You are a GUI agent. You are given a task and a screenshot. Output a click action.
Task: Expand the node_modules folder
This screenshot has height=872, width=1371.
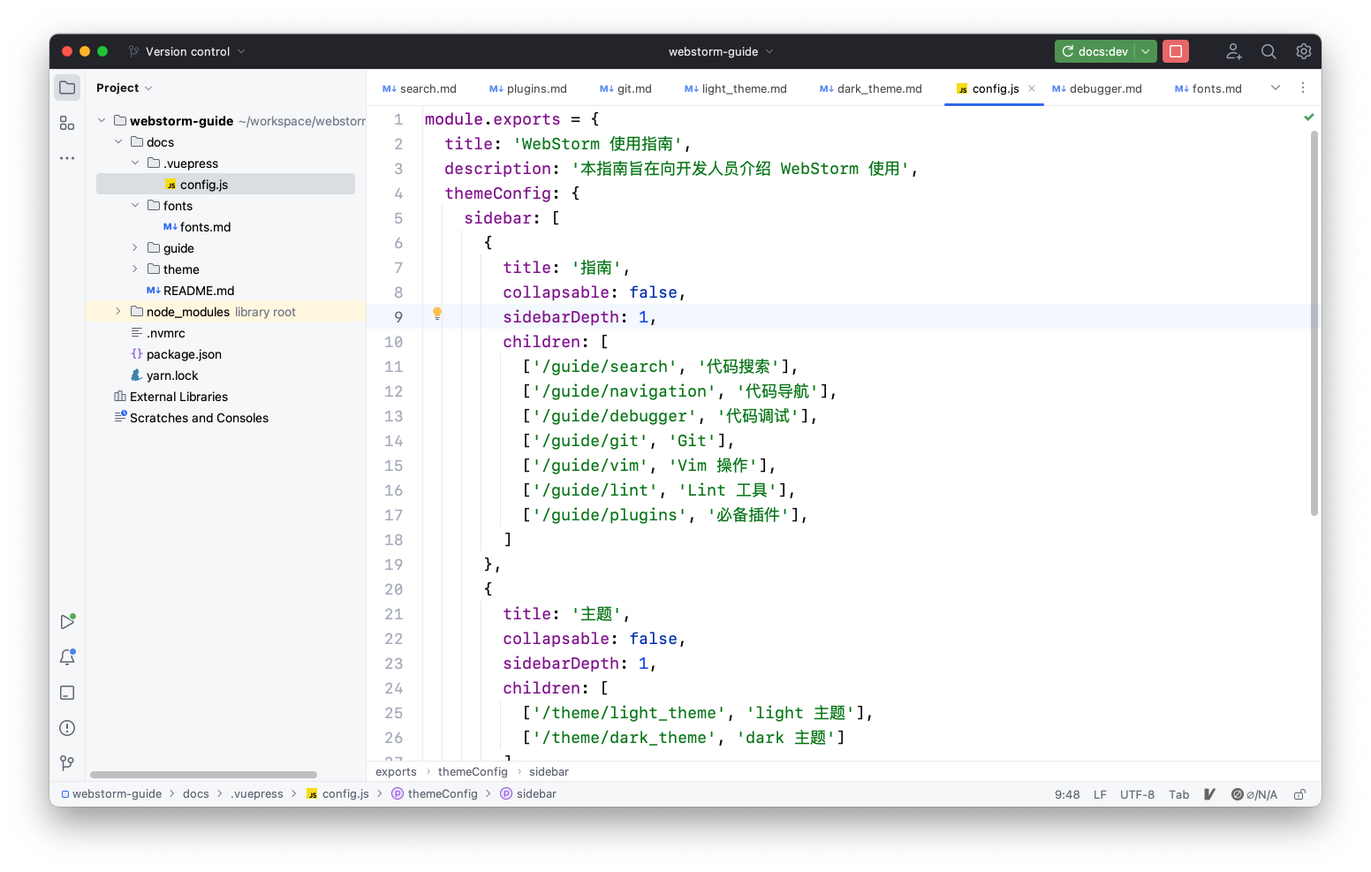point(118,311)
